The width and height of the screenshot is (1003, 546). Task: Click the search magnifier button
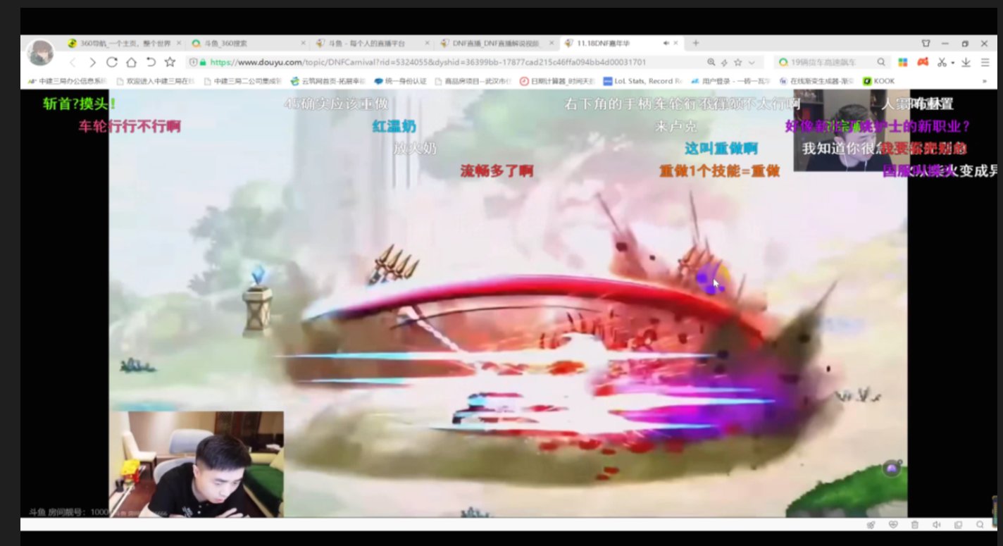881,62
